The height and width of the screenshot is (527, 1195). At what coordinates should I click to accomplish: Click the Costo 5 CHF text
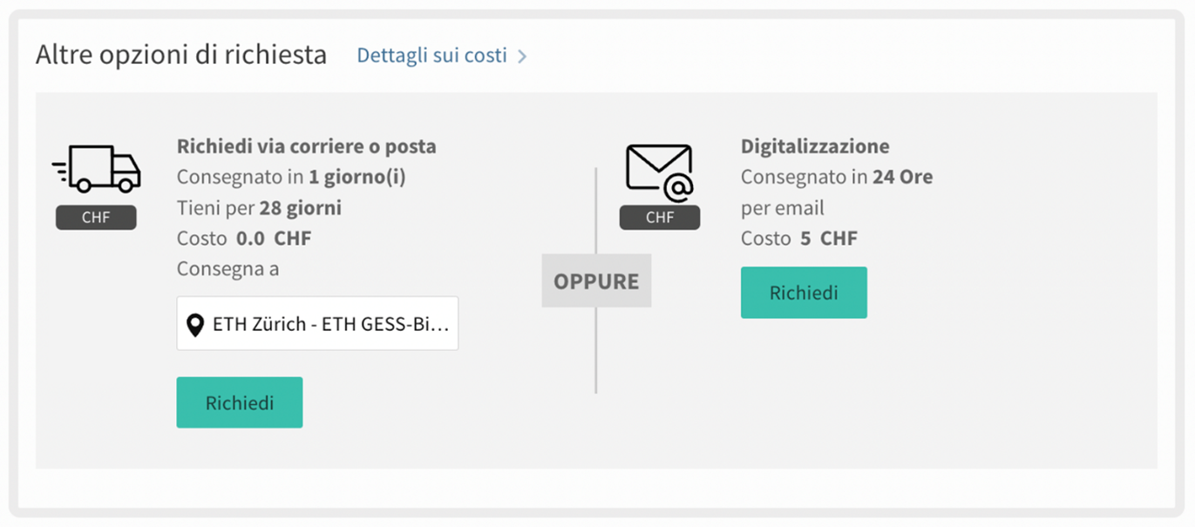tap(799, 239)
